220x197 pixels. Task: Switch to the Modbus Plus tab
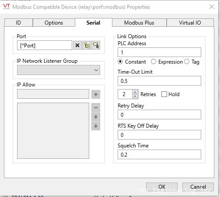pos(139,23)
